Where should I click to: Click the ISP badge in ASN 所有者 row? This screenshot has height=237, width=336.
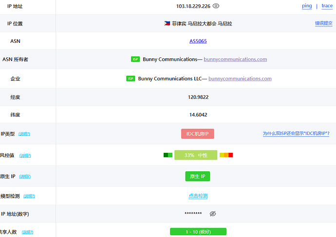(135, 59)
